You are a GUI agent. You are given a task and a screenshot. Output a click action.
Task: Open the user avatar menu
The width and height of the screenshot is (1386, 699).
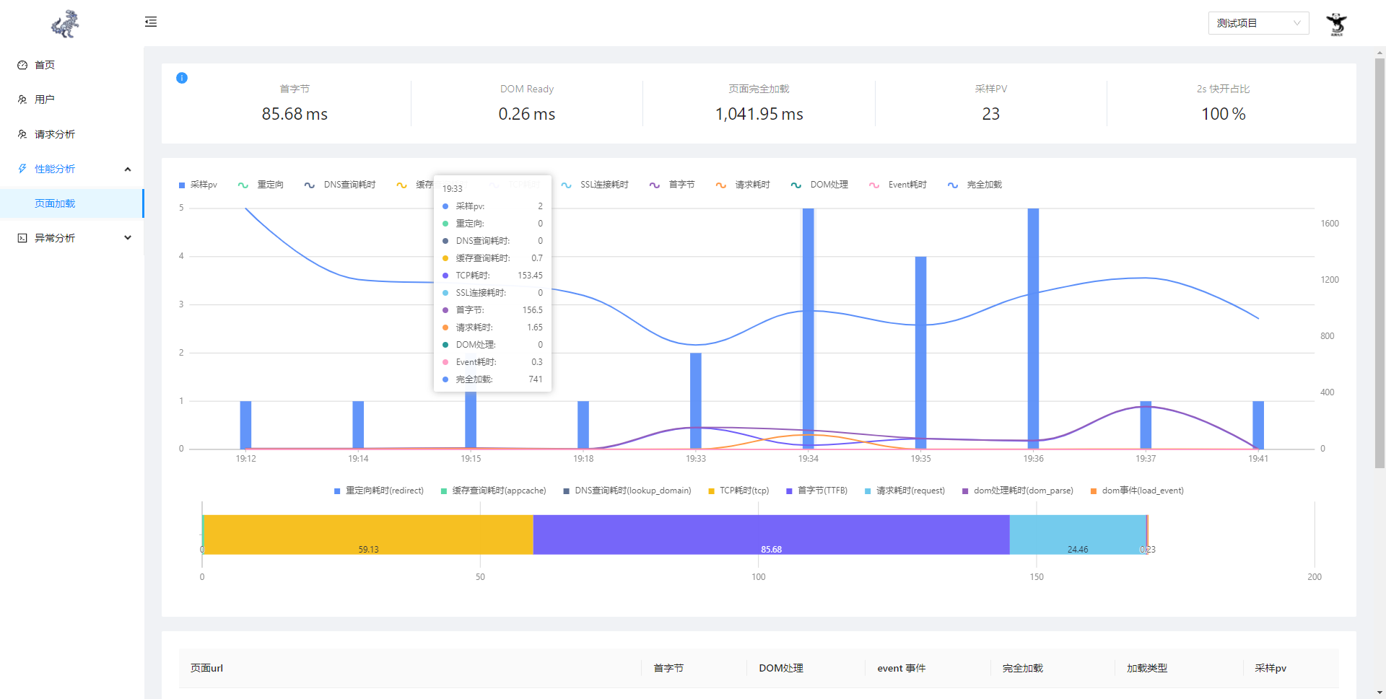[1336, 24]
